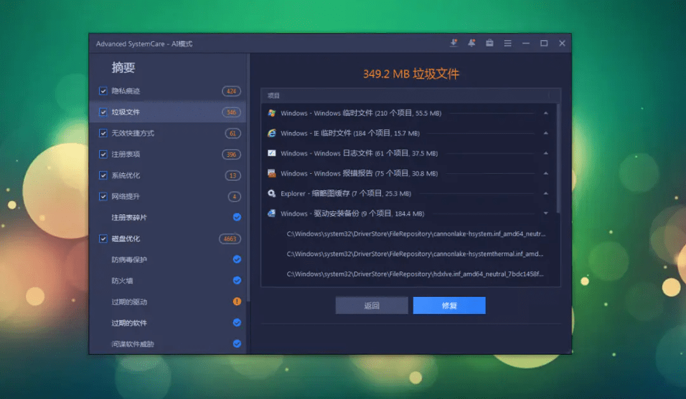This screenshot has width=686, height=399.
Task: Click the orange warning icon next to 过期的驱动
Action: click(237, 301)
